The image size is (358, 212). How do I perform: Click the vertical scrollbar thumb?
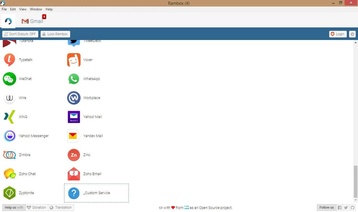355,181
